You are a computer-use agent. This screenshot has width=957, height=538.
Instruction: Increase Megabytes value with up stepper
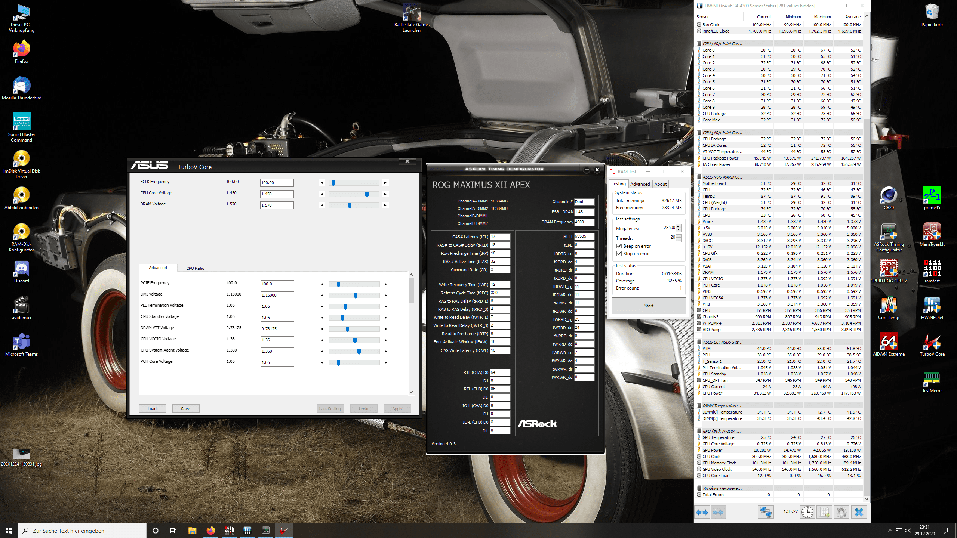point(679,226)
